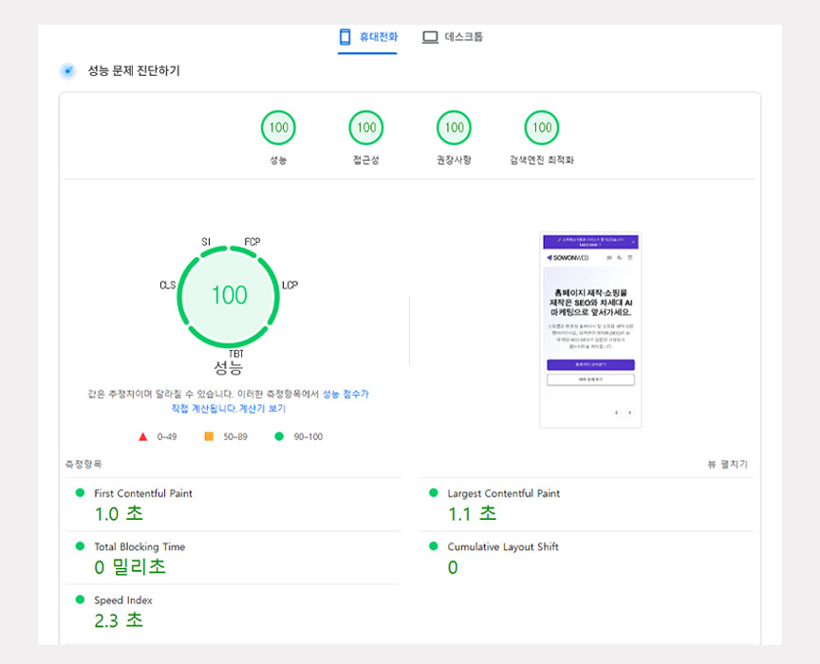The image size is (820, 664).
Task: Click the blue performance diagnosis icon
Action: point(67,70)
